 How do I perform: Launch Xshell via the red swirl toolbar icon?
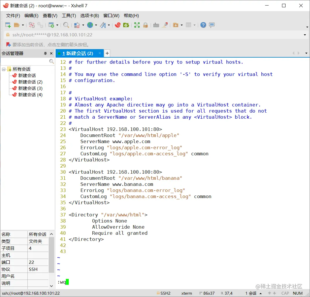click(x=118, y=25)
